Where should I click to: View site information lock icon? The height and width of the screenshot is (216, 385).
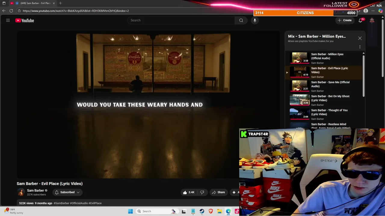point(19,11)
